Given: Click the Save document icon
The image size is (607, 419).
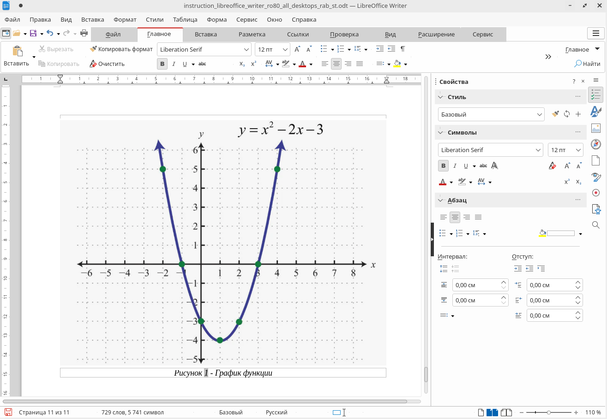Looking at the screenshot, I should pyautogui.click(x=33, y=33).
